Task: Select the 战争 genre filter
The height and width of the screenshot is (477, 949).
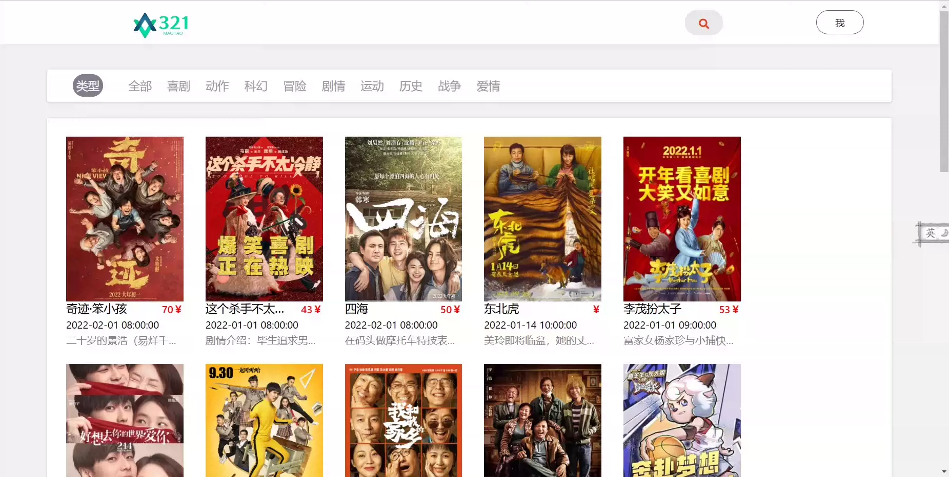Action: tap(449, 86)
